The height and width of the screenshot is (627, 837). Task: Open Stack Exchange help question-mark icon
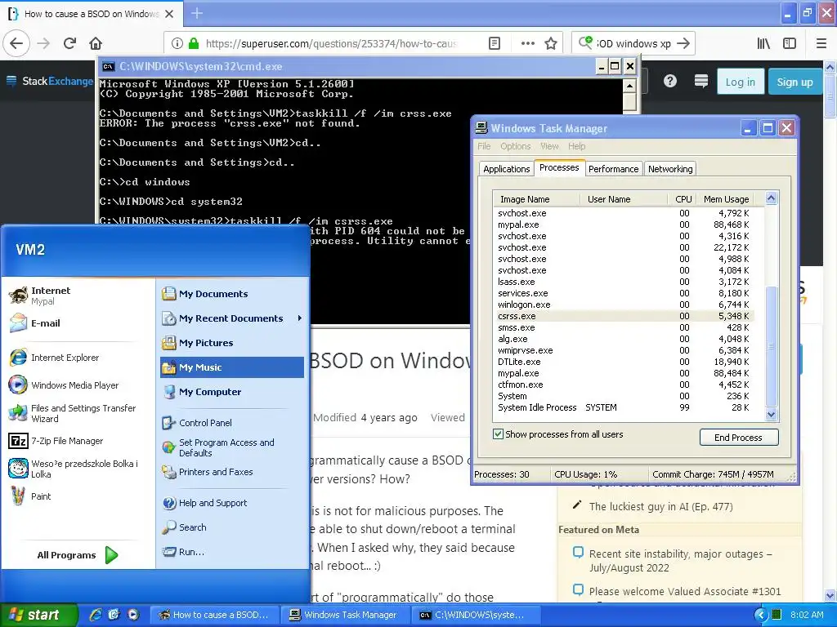pos(670,81)
